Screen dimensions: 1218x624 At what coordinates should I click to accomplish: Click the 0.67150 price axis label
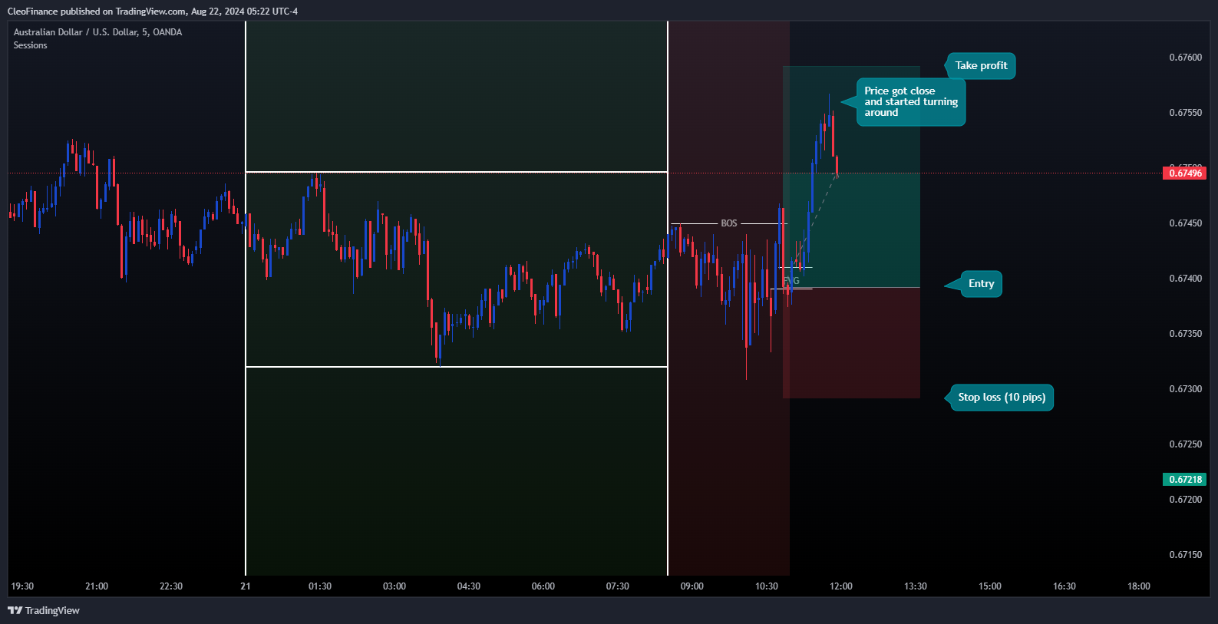click(1186, 555)
